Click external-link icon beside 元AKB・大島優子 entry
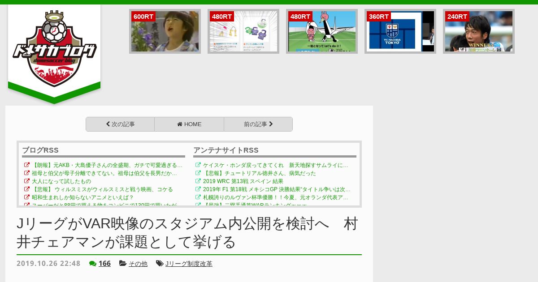 coord(27,165)
